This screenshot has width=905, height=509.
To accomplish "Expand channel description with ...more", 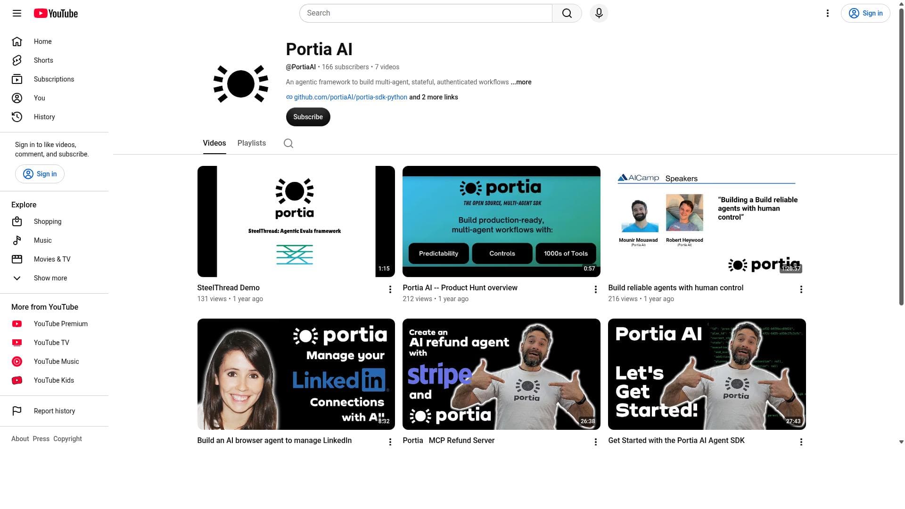I will pyautogui.click(x=521, y=82).
